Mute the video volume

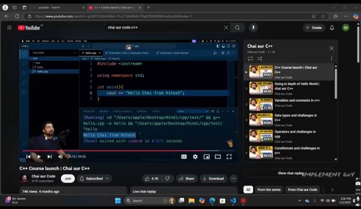61,157
